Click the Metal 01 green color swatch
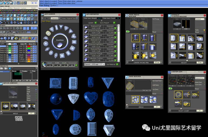The width and height of the screenshot is (208, 137). point(9,46)
